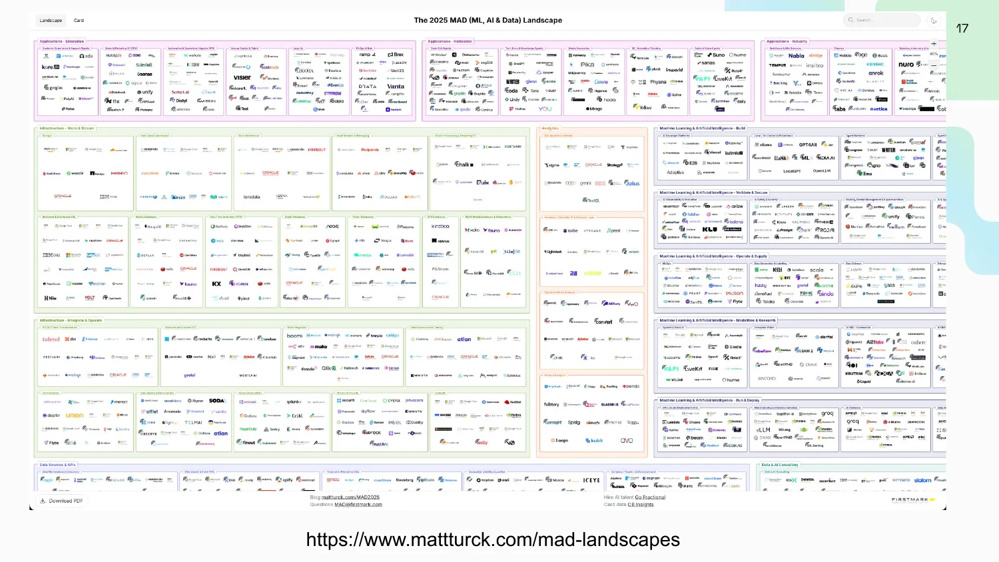Image resolution: width=999 pixels, height=562 pixels.
Task: Select the talend logo
Action: [x=51, y=339]
